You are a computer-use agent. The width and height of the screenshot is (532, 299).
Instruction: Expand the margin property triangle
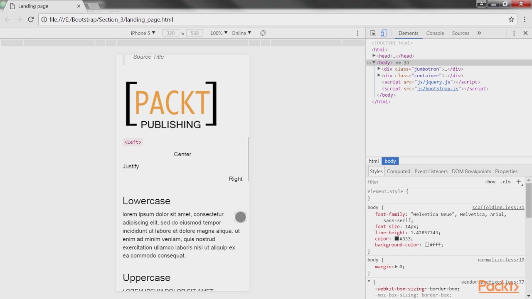click(x=396, y=267)
